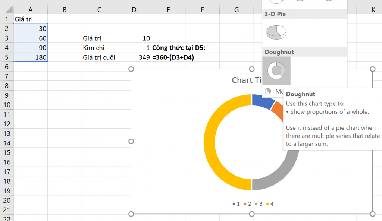
Task: Click the chart's bottom-right resize handle
Action: [372, 214]
